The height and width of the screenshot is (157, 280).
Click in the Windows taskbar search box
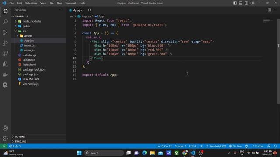click(x=104, y=153)
